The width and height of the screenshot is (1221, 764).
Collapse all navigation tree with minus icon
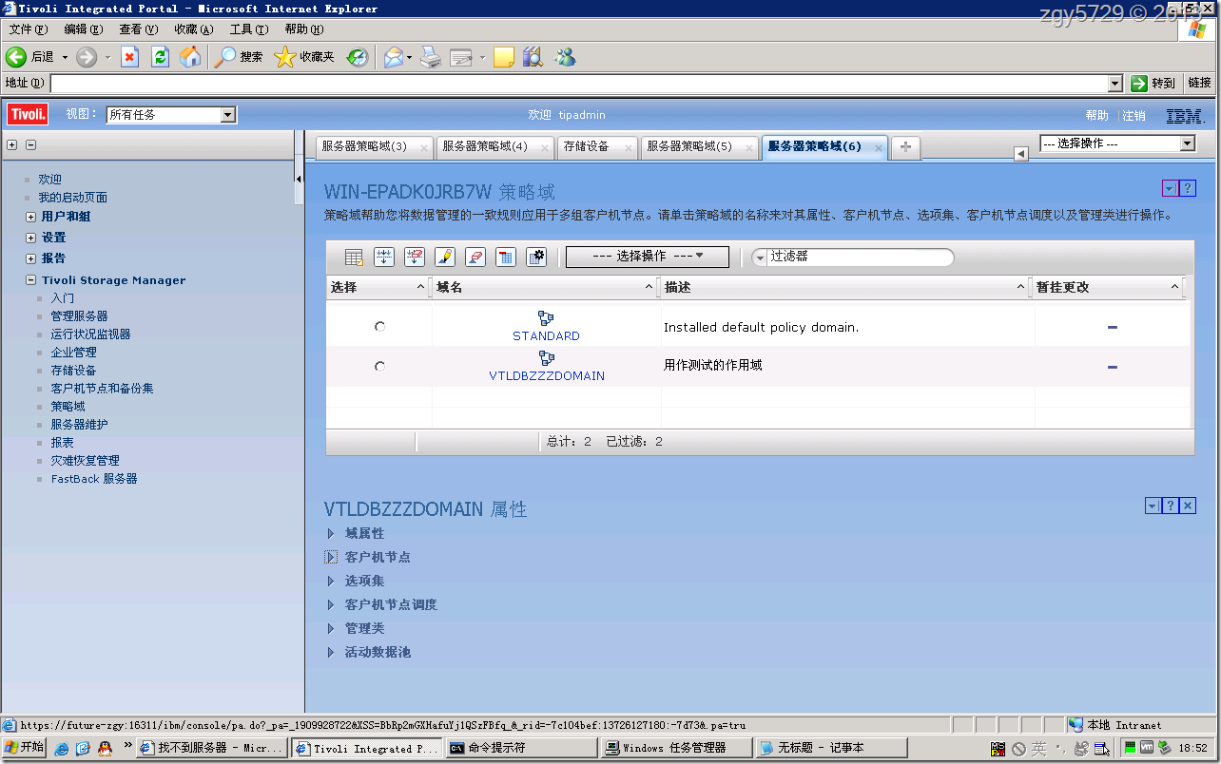tap(30, 145)
